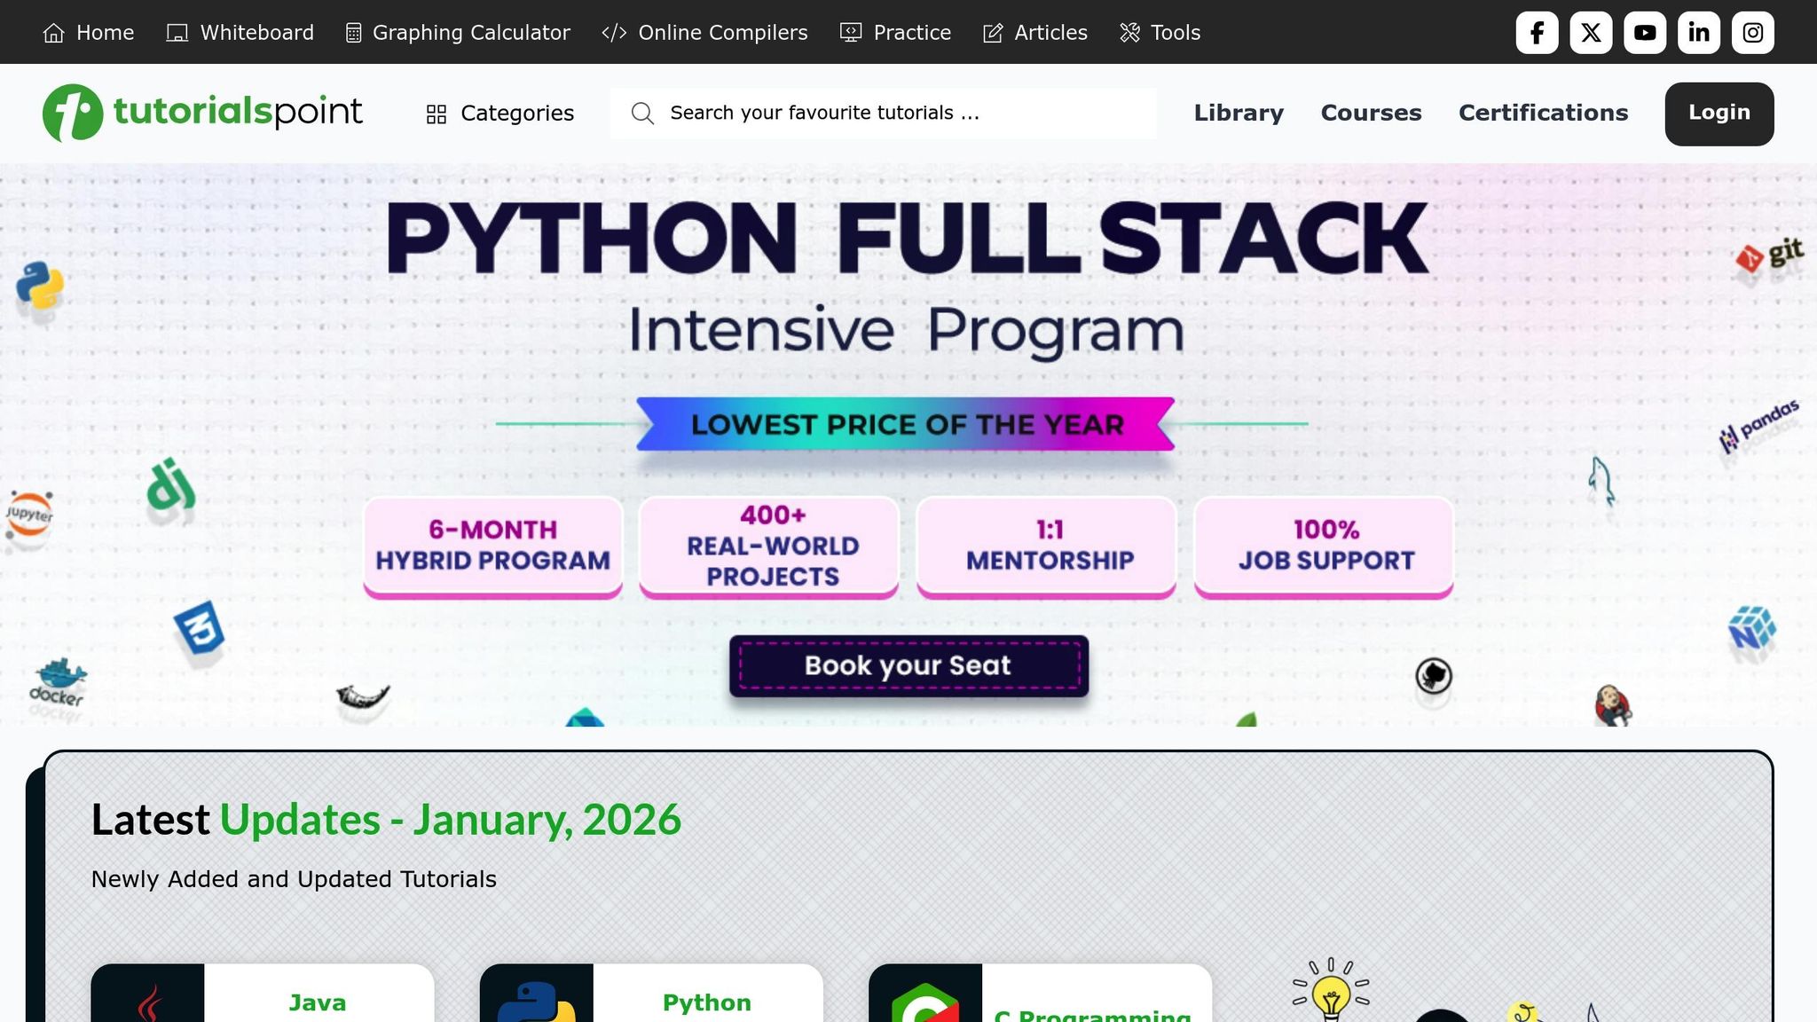Open the Facebook social icon
The width and height of the screenshot is (1817, 1022).
coord(1537,33)
